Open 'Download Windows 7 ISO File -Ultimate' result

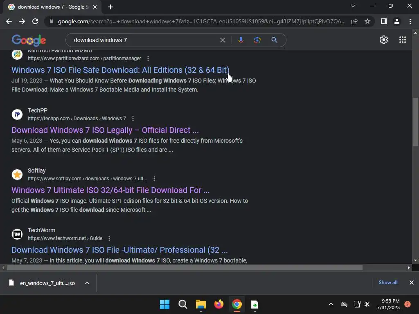click(x=119, y=250)
